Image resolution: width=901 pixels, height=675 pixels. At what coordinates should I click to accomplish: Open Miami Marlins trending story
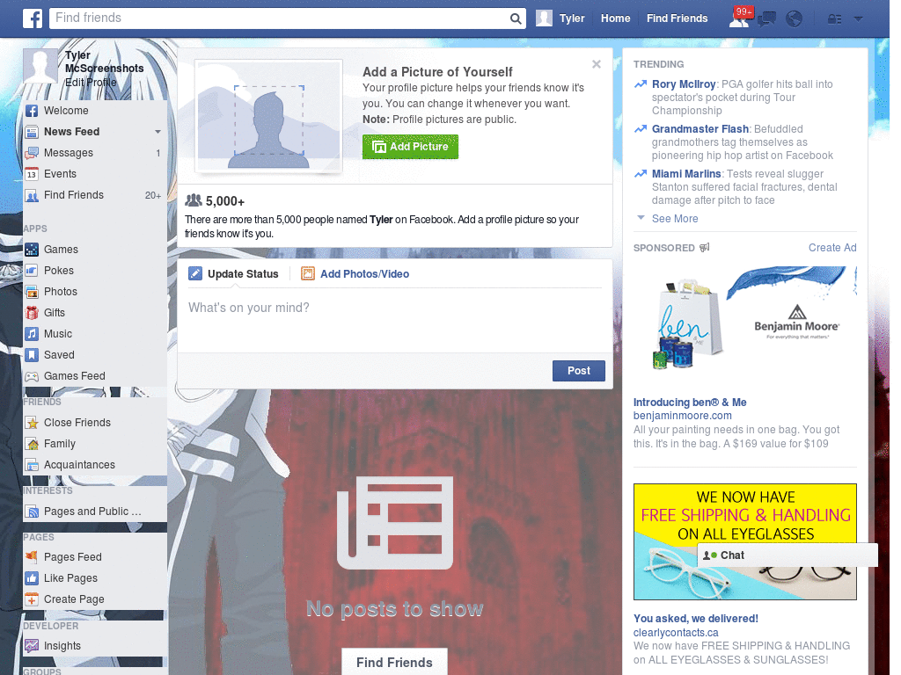coord(686,174)
